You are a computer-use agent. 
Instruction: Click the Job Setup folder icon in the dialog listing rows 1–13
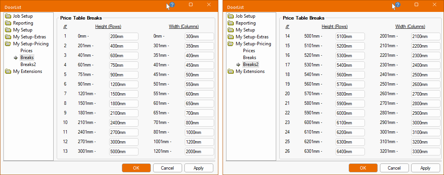(8, 16)
